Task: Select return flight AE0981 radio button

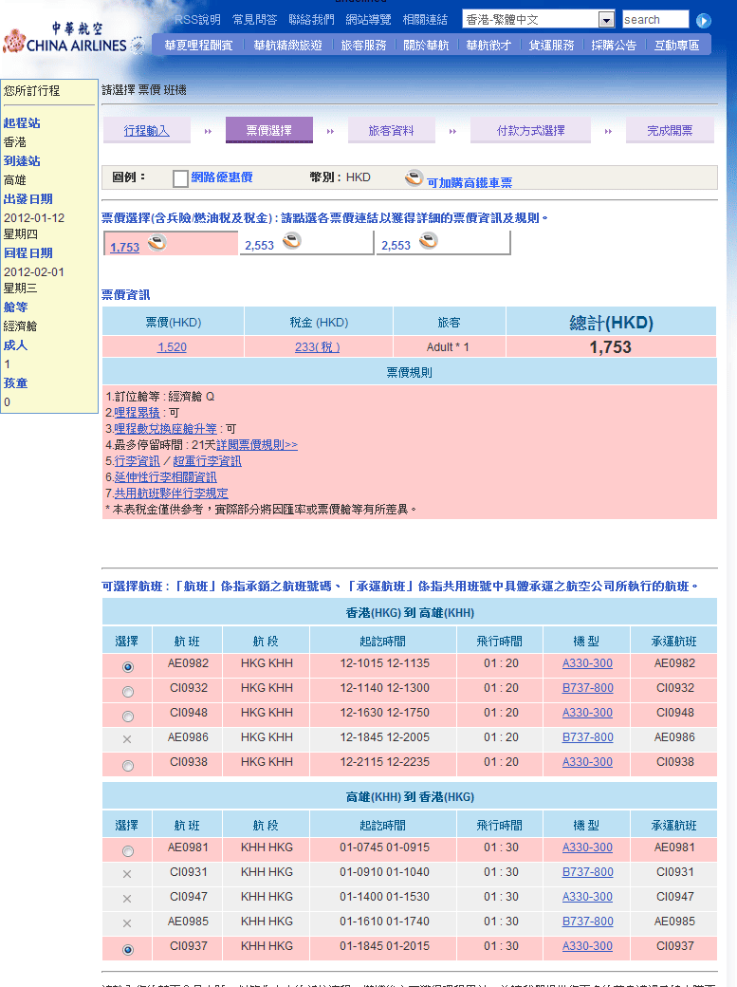Action: coord(128,851)
